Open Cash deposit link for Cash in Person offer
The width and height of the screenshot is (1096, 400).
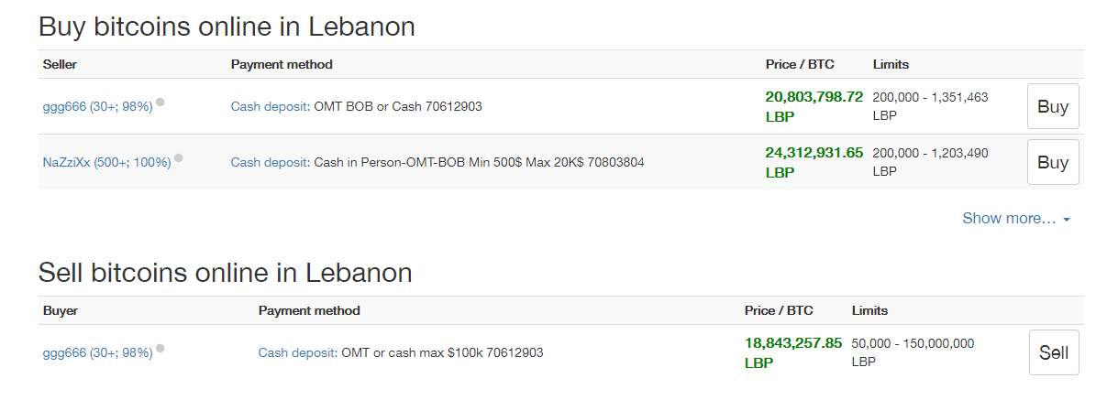(x=269, y=163)
